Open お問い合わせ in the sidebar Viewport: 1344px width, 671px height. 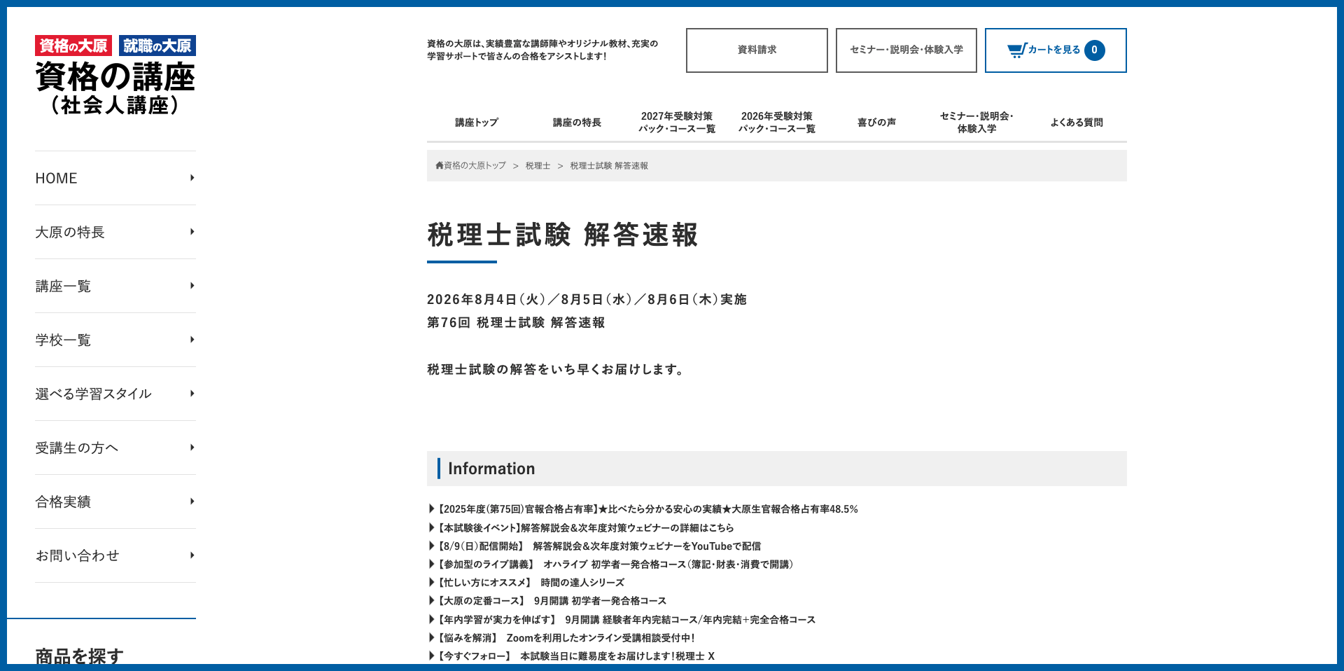pos(115,555)
